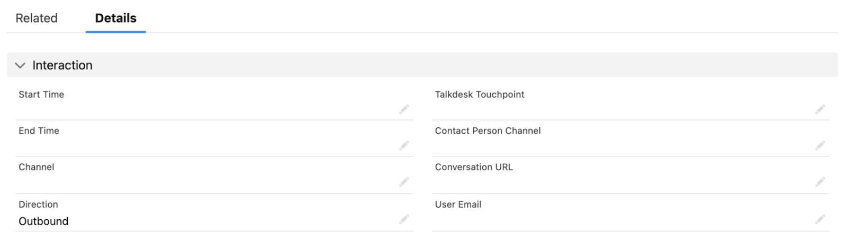The width and height of the screenshot is (847, 234).
Task: Edit Talkdesk Touchpoint using its pencil icon
Action: 820,109
